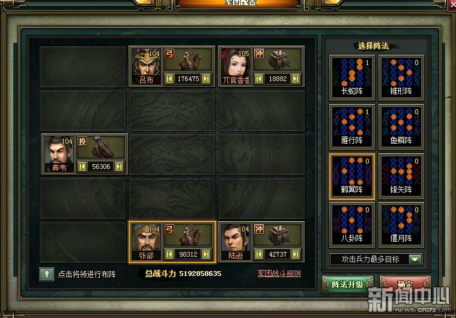Select the 锥形阵 formation icon
This screenshot has width=456, height=318.
click(x=401, y=78)
